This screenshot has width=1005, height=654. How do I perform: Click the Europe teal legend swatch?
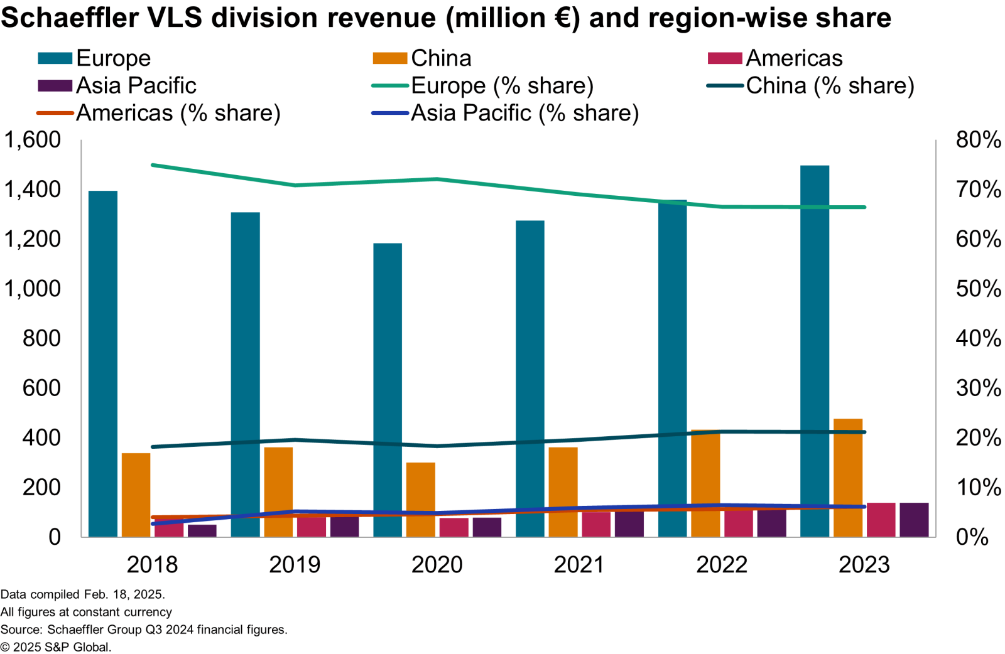55,58
